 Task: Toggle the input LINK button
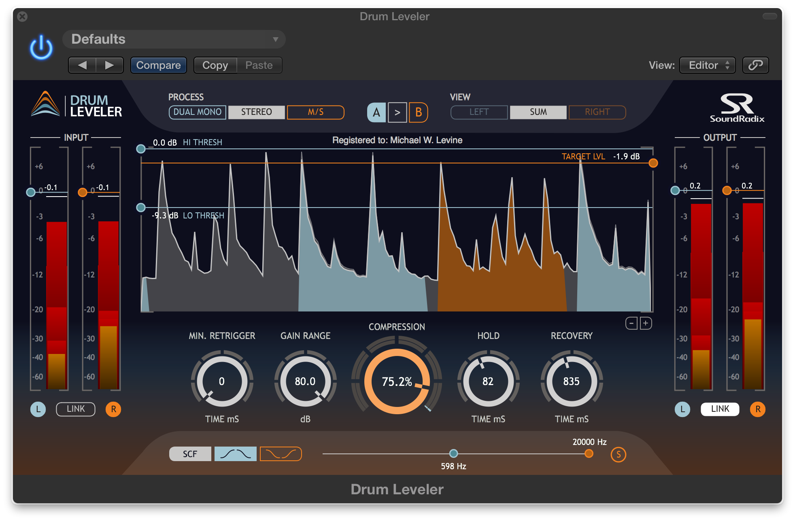coord(76,409)
